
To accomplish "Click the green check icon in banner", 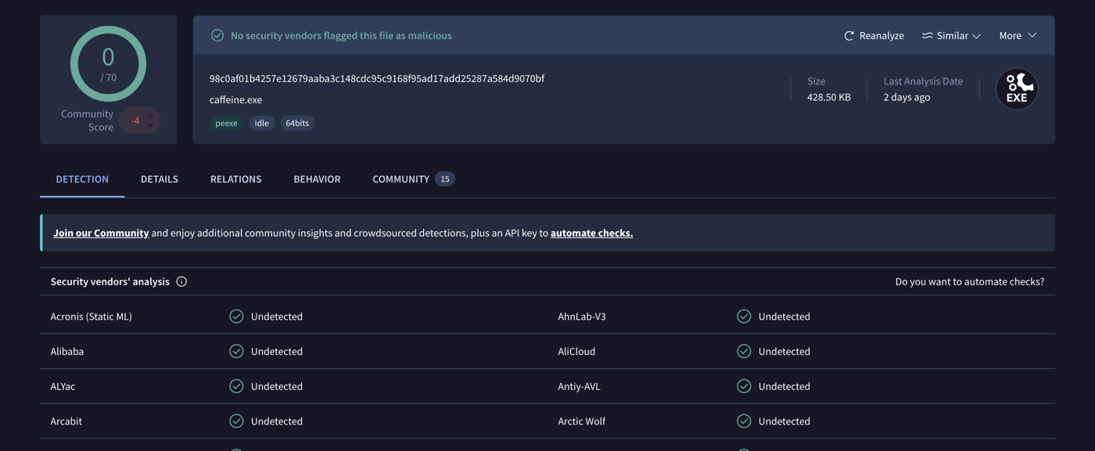I will click(x=217, y=36).
